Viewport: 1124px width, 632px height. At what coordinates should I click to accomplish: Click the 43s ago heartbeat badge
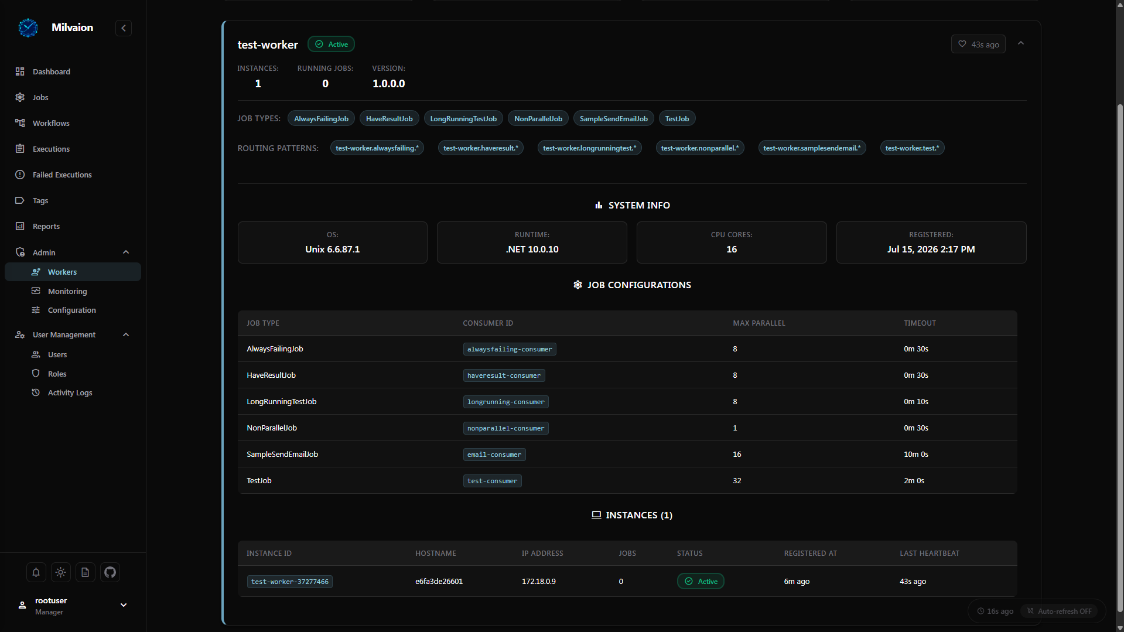coord(978,45)
